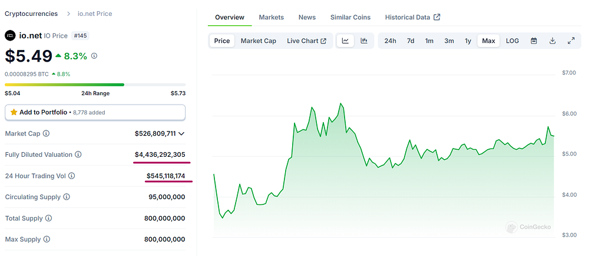Screen dimensions: 589x256
Task: Click info icon beside Fully Diluted Valuation
Action: coord(78,154)
